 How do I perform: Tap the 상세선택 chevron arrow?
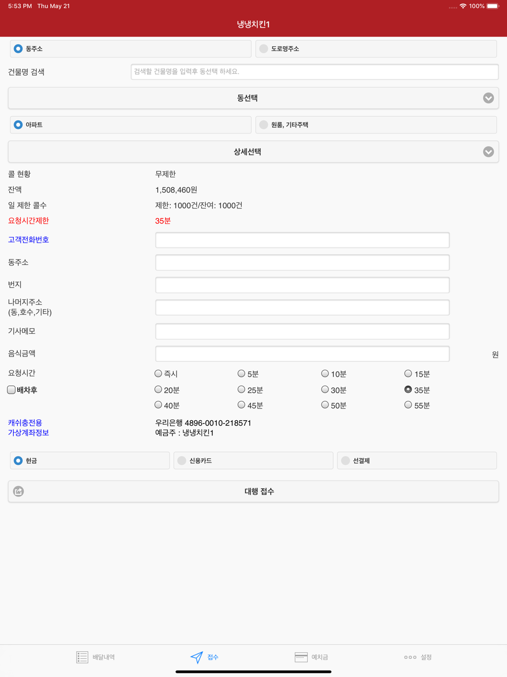click(x=488, y=152)
